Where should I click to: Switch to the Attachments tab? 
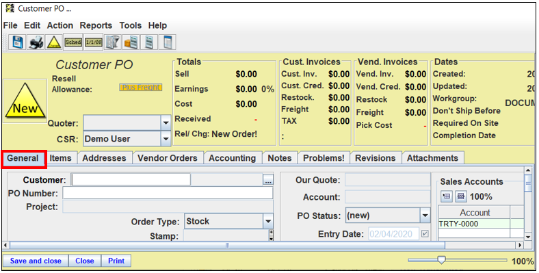(x=432, y=158)
